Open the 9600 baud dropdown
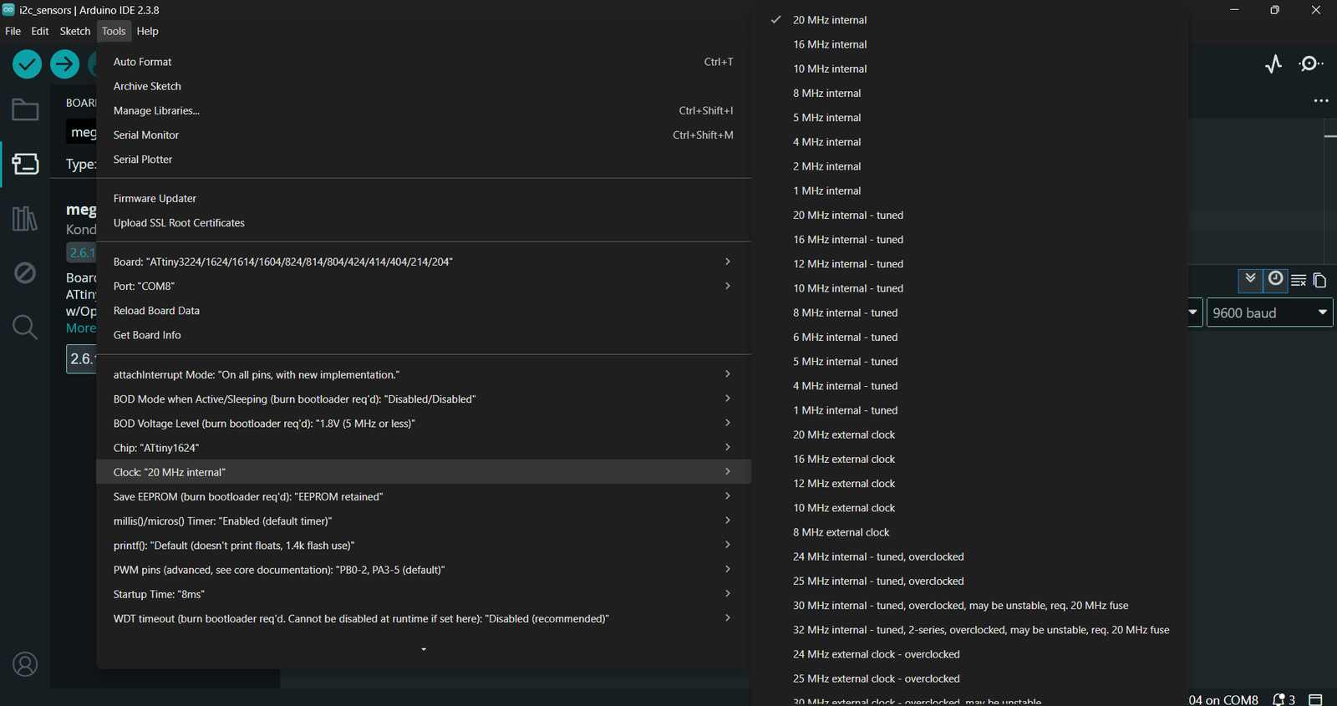The height and width of the screenshot is (706, 1337). 1269,312
